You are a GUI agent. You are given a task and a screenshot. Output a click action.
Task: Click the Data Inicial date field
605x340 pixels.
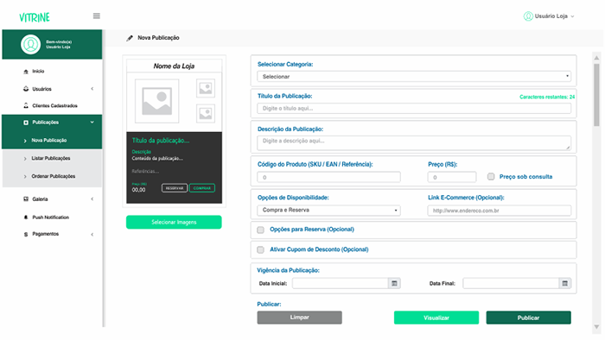tap(340, 283)
